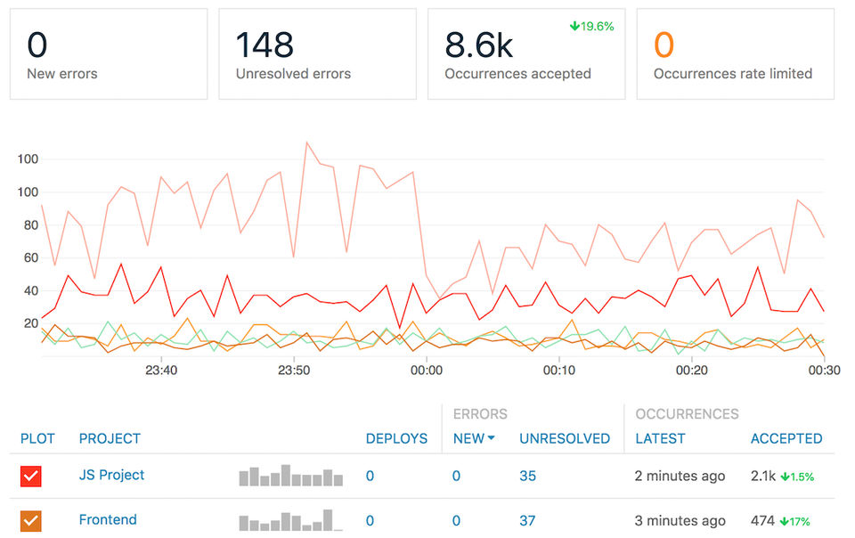Open the JS Project link

[111, 475]
